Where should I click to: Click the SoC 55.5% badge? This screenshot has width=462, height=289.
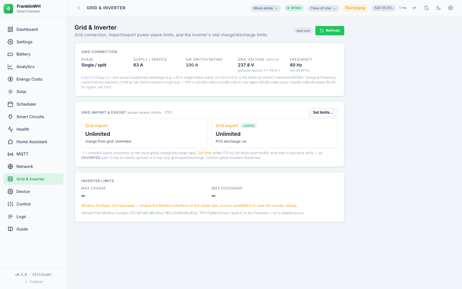[383, 8]
